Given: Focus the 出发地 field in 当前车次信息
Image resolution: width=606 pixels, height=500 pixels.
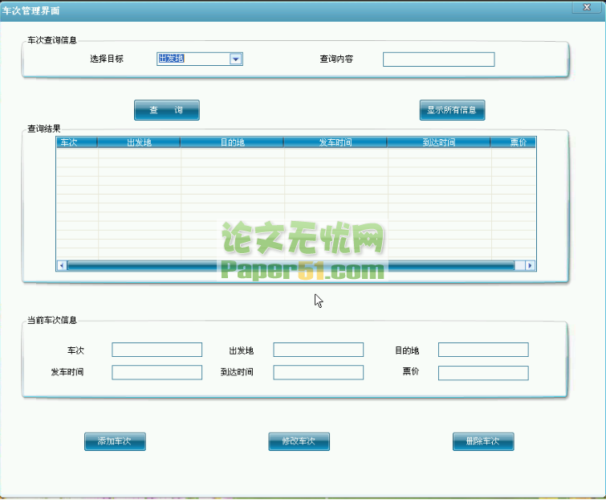Looking at the screenshot, I should tap(318, 350).
